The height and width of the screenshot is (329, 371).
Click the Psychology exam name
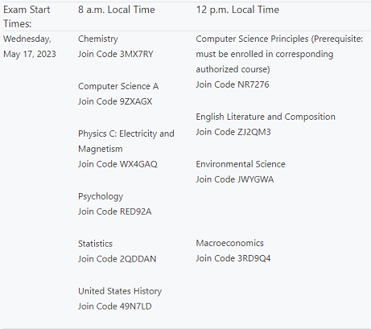click(x=101, y=196)
